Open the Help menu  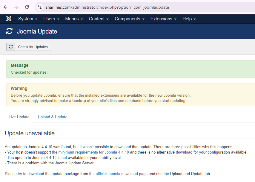point(189,19)
